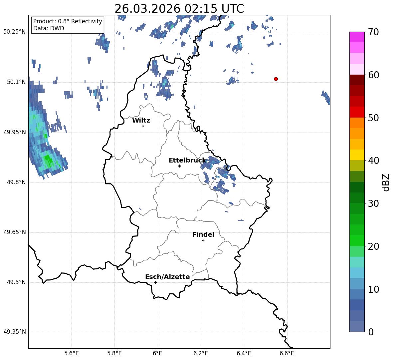Click the dBZ colorbar label
Screen dimensions: 394x360
point(386,182)
